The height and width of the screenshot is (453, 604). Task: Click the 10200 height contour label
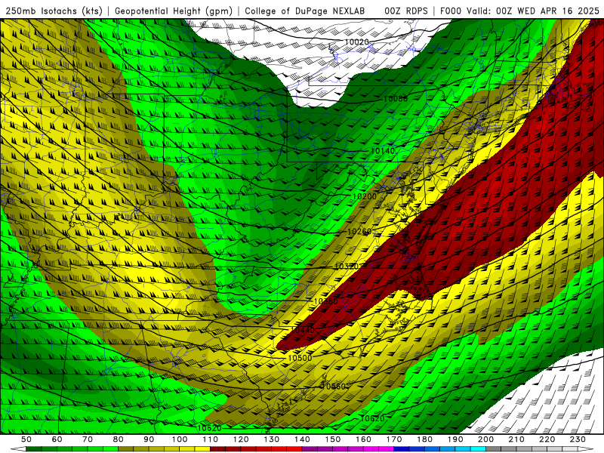(365, 196)
